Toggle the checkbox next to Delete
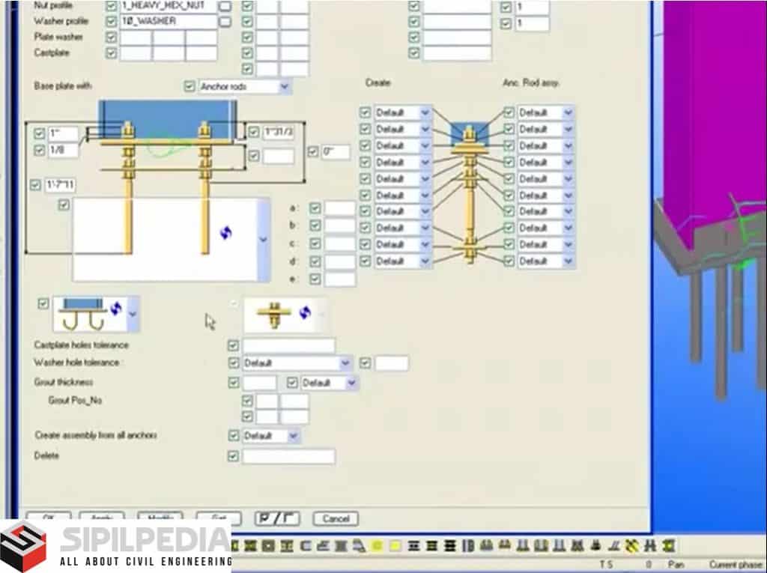 pyautogui.click(x=233, y=455)
